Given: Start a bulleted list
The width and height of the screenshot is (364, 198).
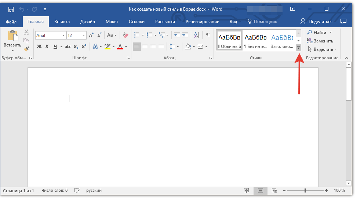Looking at the screenshot, I should point(136,35).
